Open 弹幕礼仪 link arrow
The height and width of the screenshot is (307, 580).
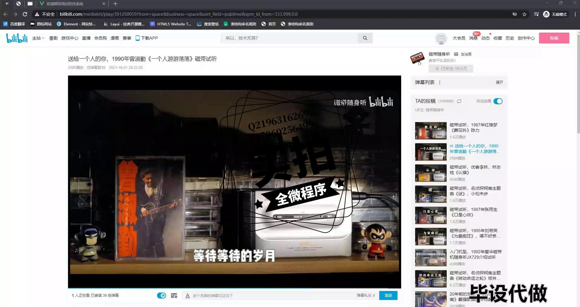[366, 296]
